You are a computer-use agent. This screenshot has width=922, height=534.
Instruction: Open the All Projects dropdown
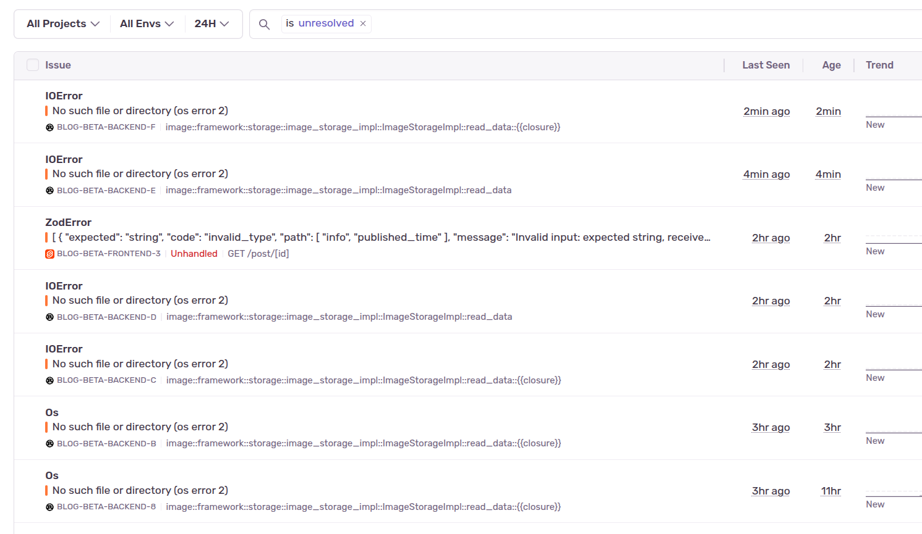click(x=62, y=23)
